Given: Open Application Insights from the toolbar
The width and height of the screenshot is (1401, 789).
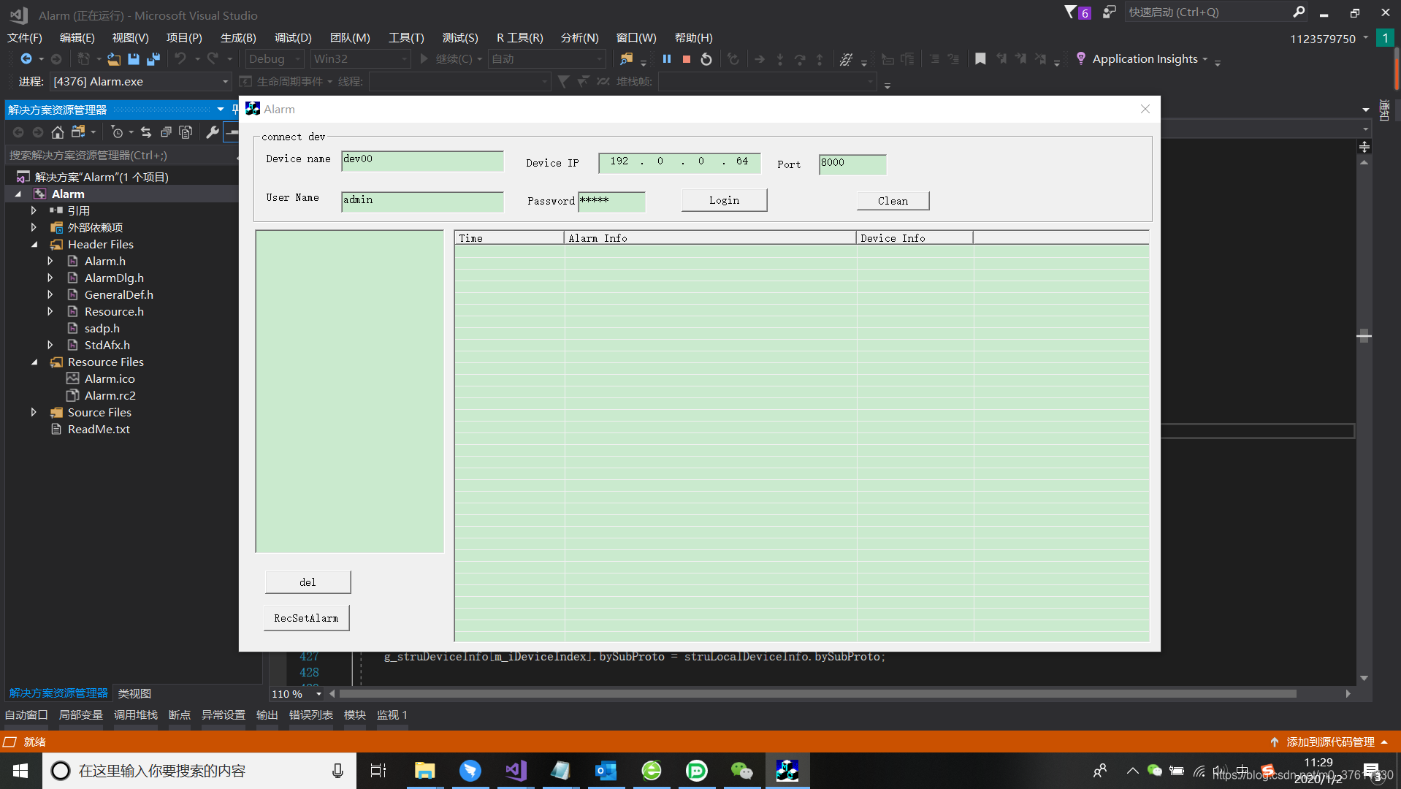Looking at the screenshot, I should point(1145,59).
